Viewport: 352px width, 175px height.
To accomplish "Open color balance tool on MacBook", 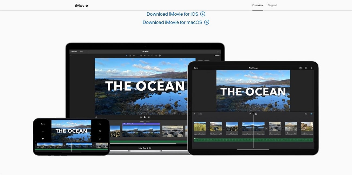I will click(130, 55).
